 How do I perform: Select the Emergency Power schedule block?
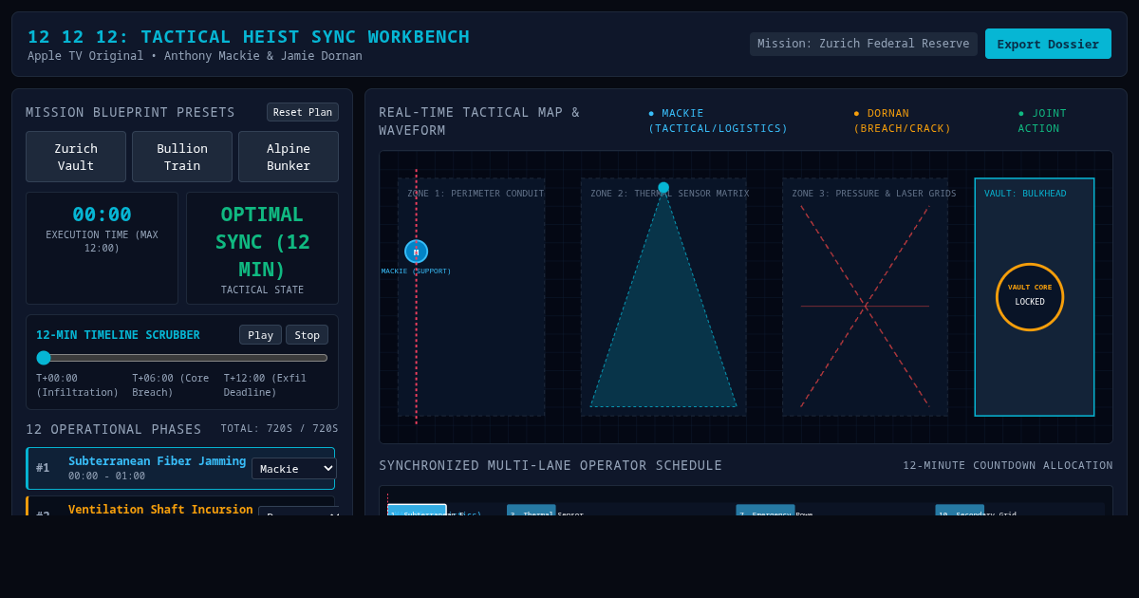click(x=765, y=510)
